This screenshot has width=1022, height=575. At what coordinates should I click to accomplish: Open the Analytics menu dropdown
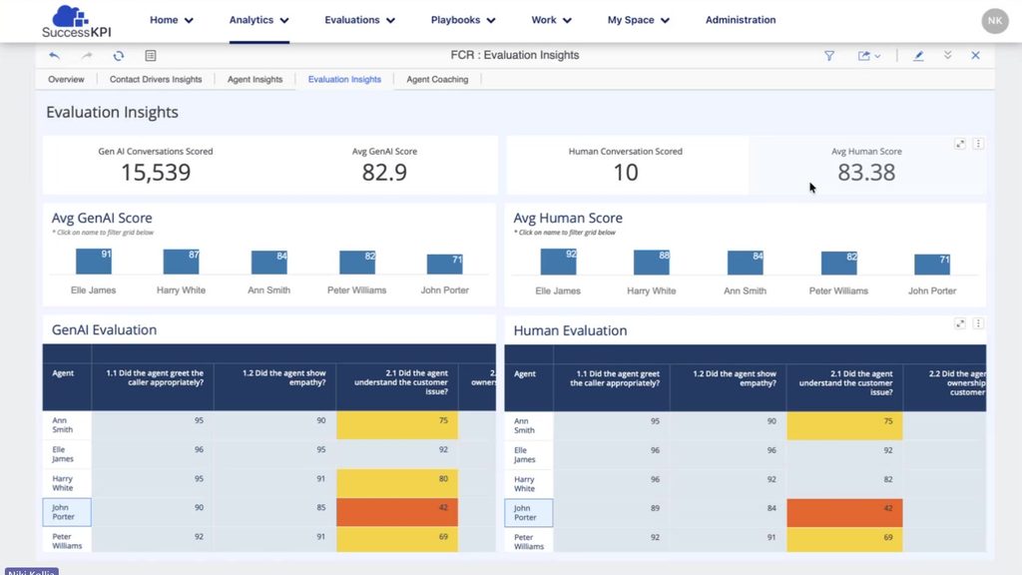258,20
